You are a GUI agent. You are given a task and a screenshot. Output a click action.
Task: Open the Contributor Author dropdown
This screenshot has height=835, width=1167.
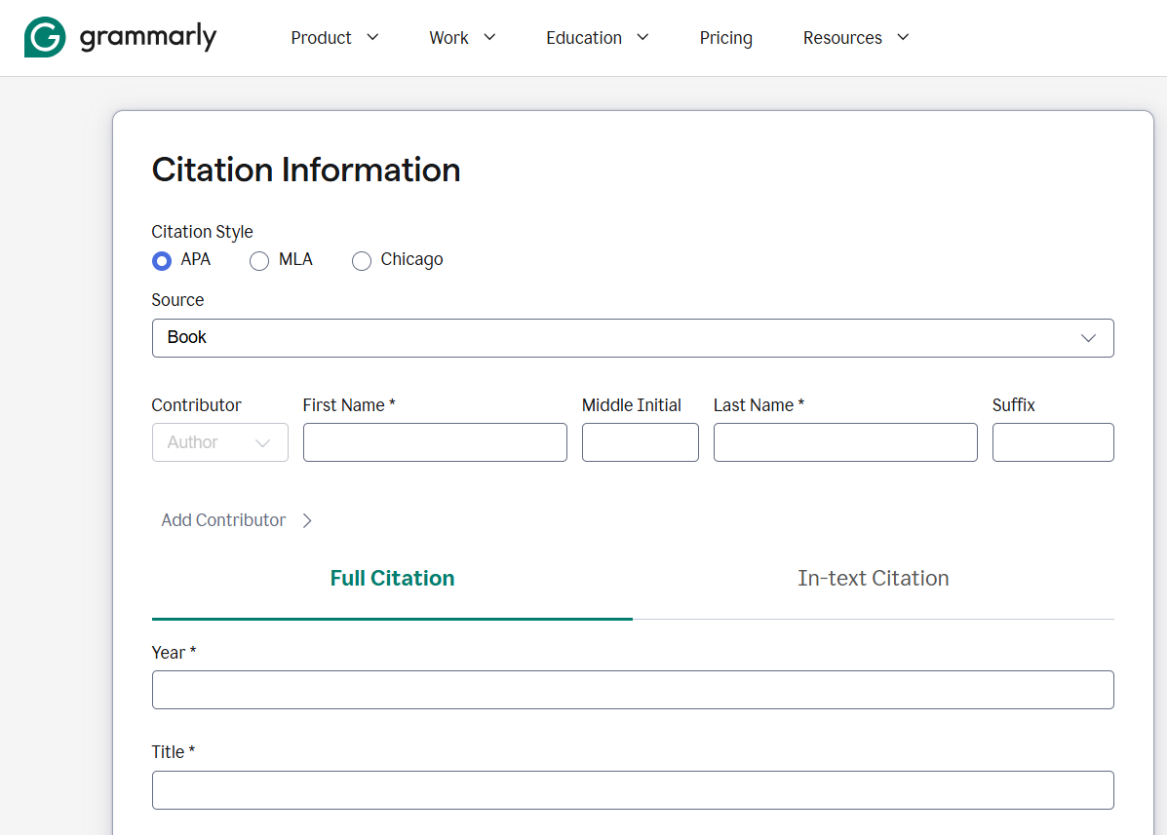(x=219, y=442)
